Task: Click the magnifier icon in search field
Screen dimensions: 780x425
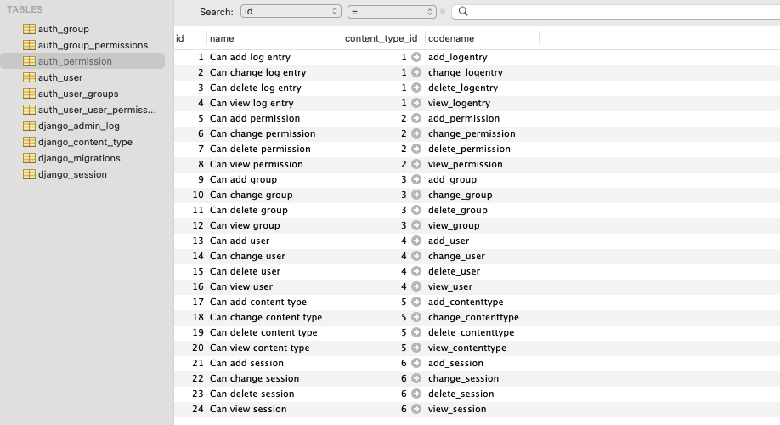Action: [x=463, y=11]
